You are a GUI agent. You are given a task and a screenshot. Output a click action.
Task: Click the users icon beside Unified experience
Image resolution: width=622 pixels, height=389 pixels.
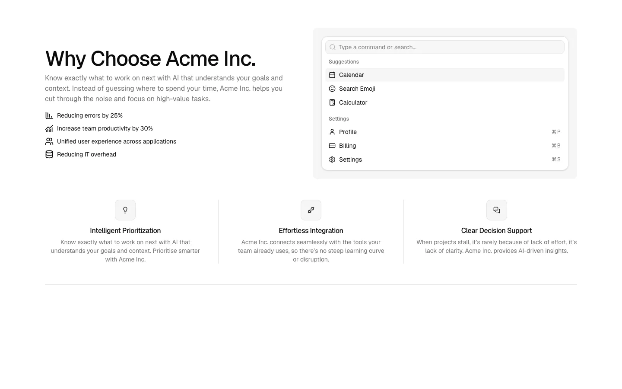tap(49, 141)
